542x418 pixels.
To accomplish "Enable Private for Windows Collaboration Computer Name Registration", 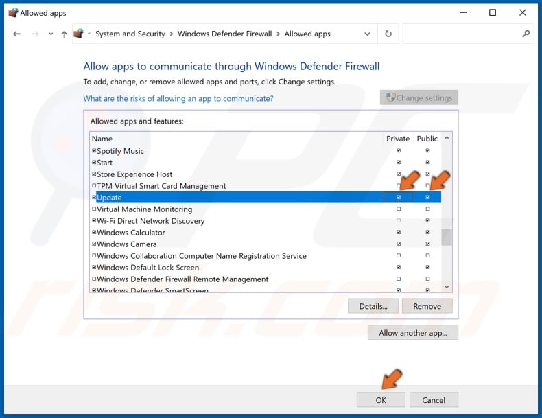I will (399, 255).
